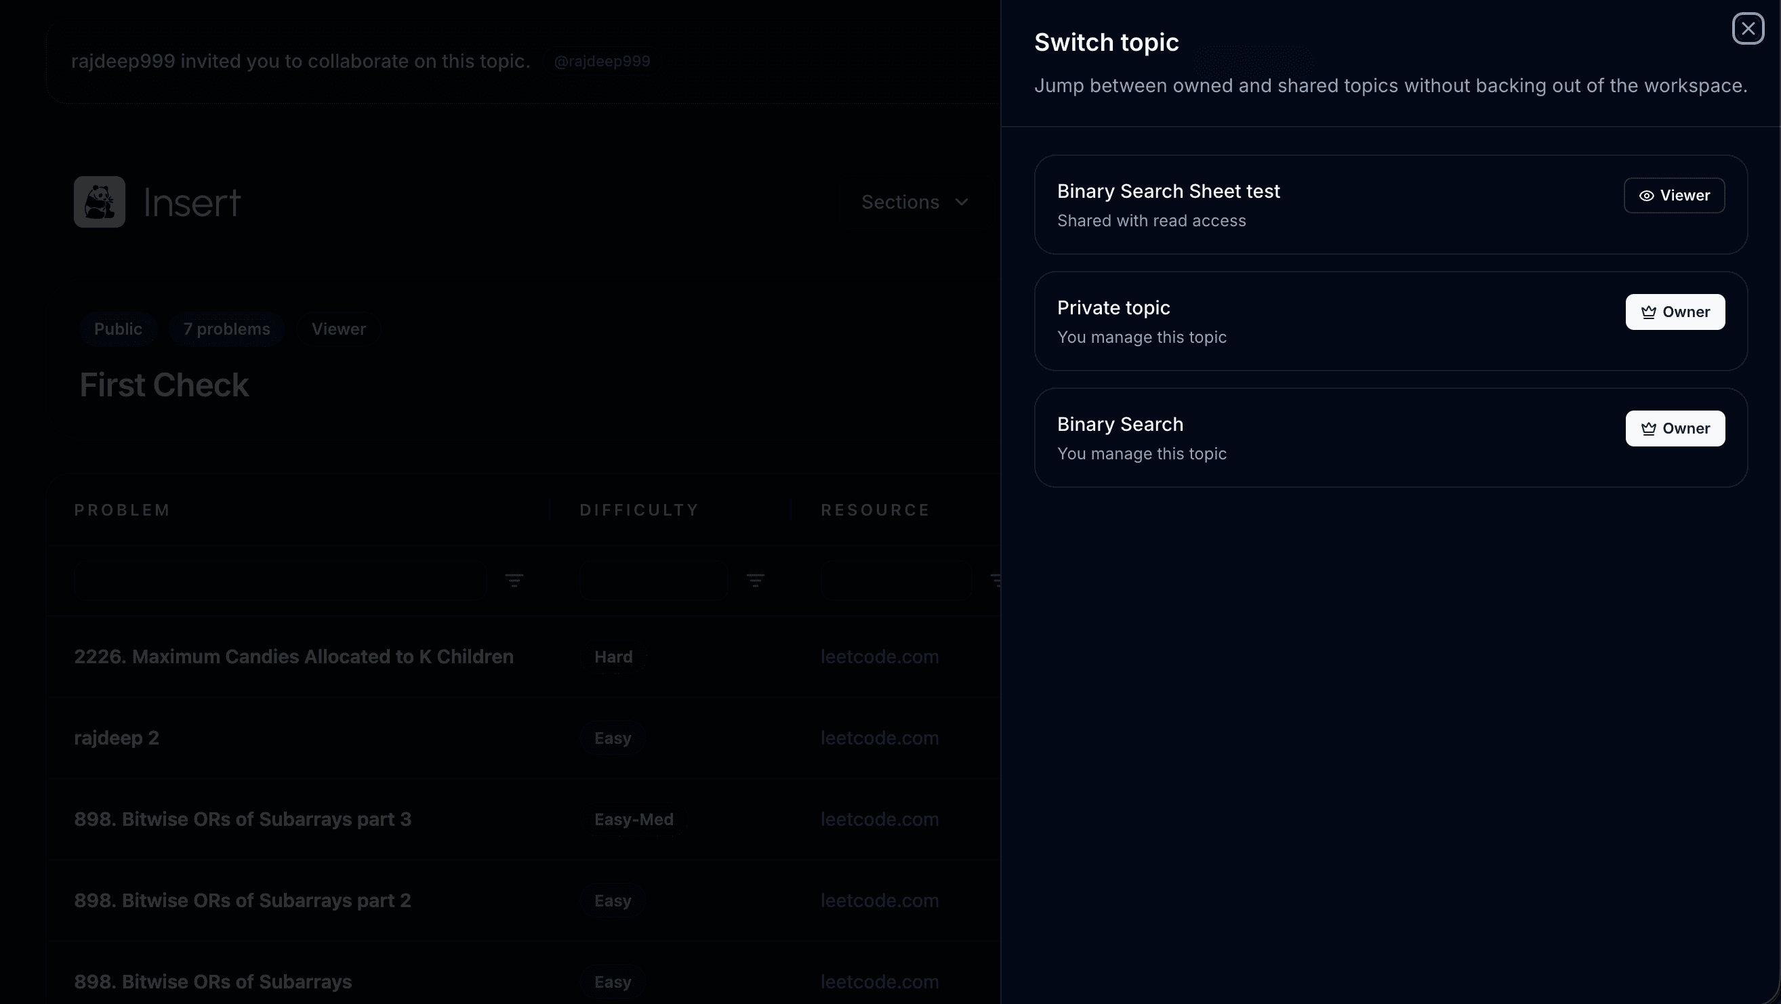Click the Insert topic title
This screenshot has height=1004, width=1781.
coord(192,203)
